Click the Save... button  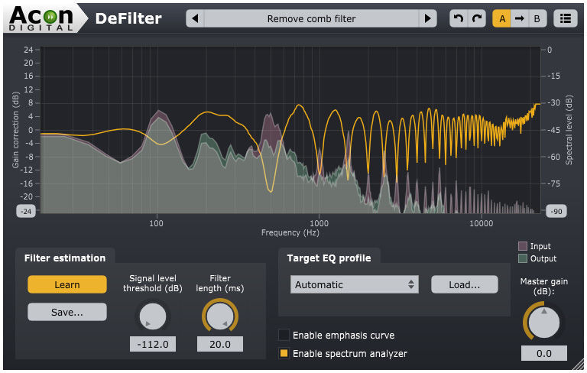67,312
